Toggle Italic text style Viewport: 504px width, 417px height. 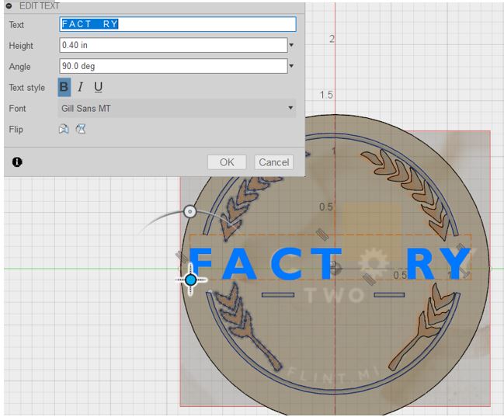tap(80, 87)
